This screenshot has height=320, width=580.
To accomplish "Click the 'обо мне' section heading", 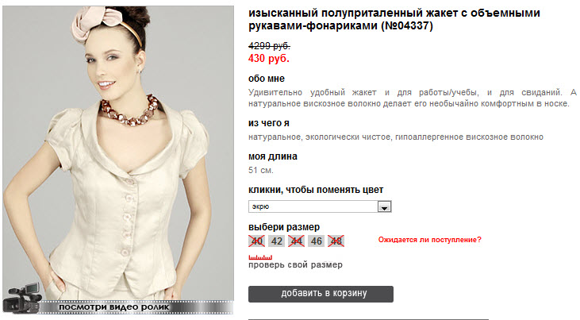I will pyautogui.click(x=267, y=79).
